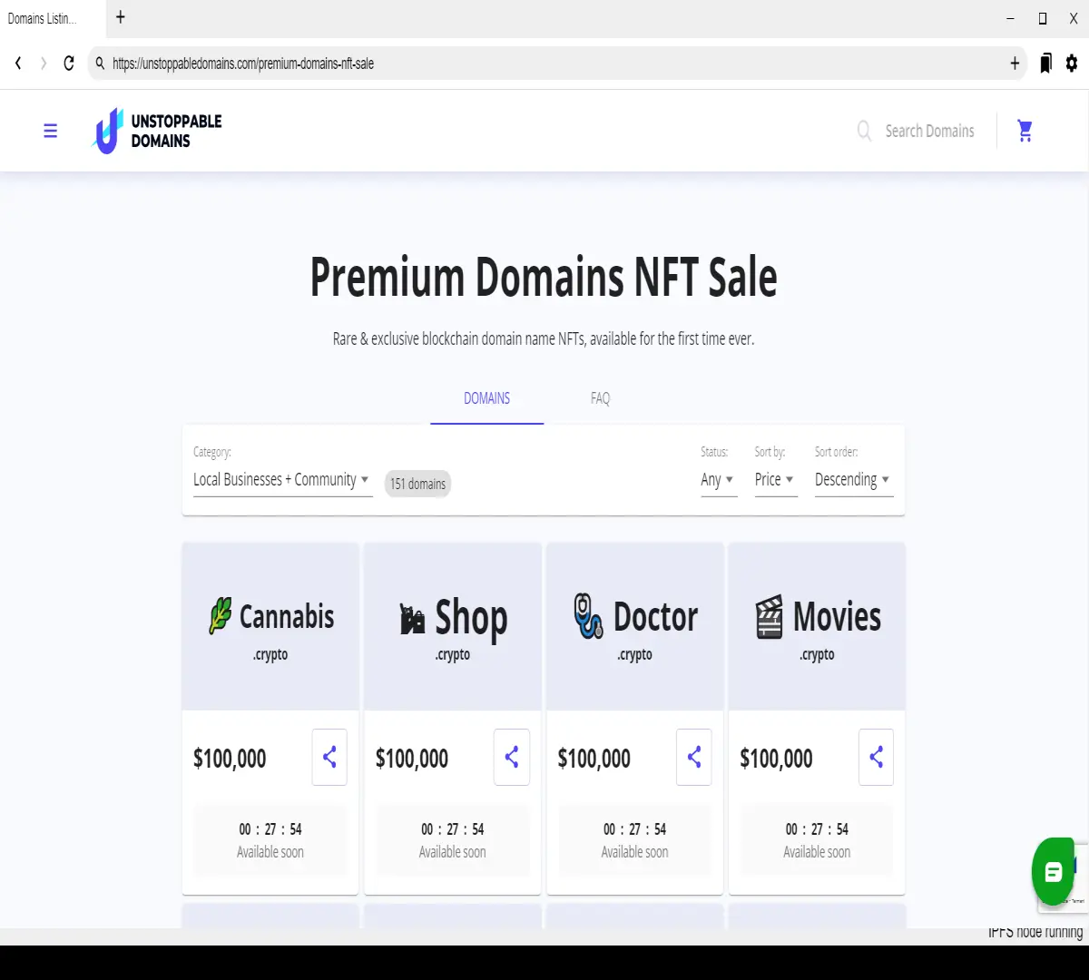1089x980 pixels.
Task: Open the shopping cart icon
Action: click(1025, 131)
